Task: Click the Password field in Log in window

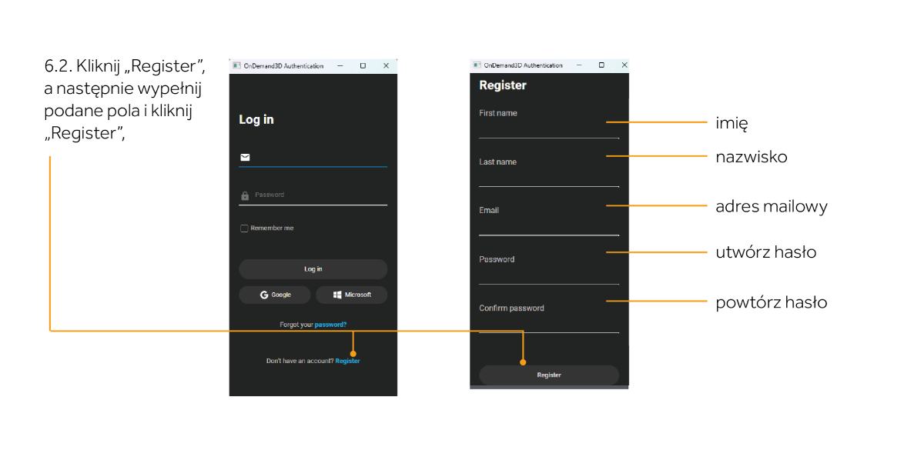Action: 313,195
